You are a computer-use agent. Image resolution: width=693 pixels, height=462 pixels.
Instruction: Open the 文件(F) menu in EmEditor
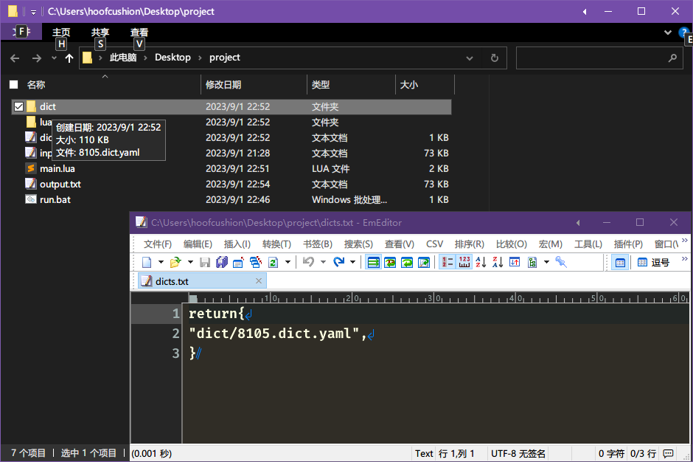pyautogui.click(x=158, y=244)
